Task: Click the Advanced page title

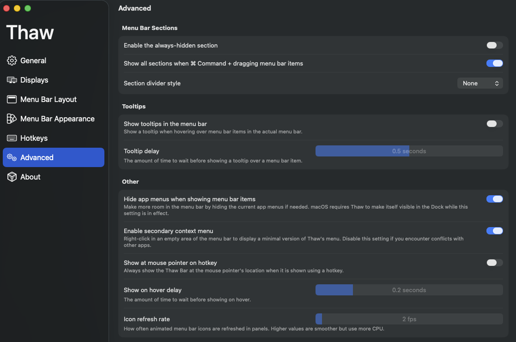Action: (134, 8)
